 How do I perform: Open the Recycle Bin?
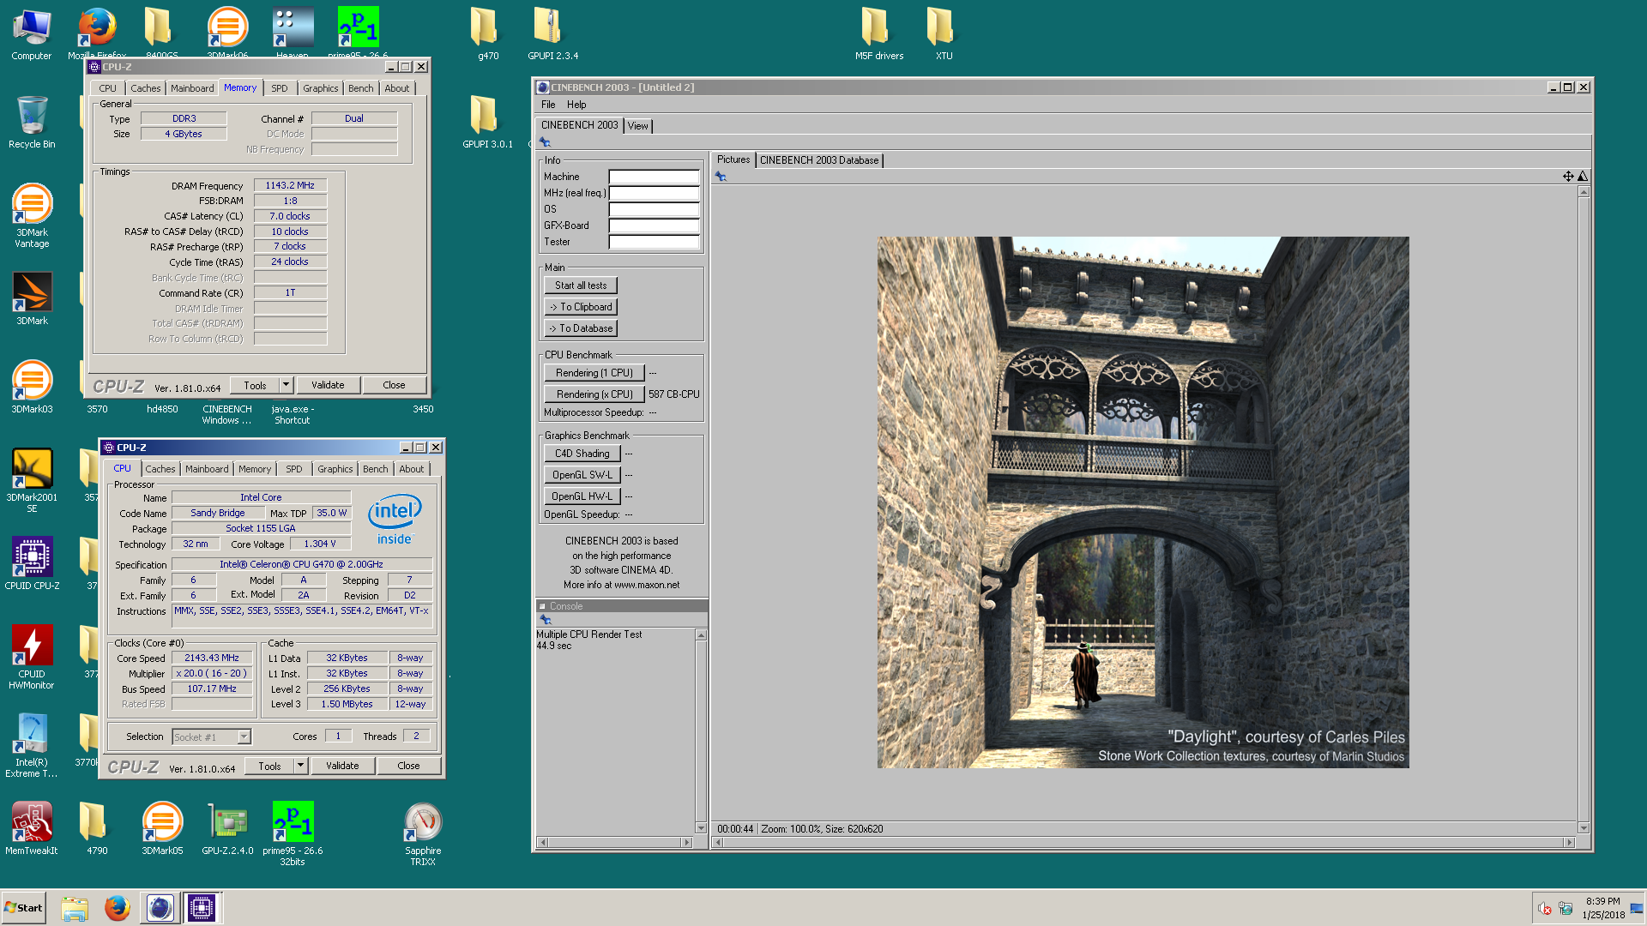click(32, 123)
